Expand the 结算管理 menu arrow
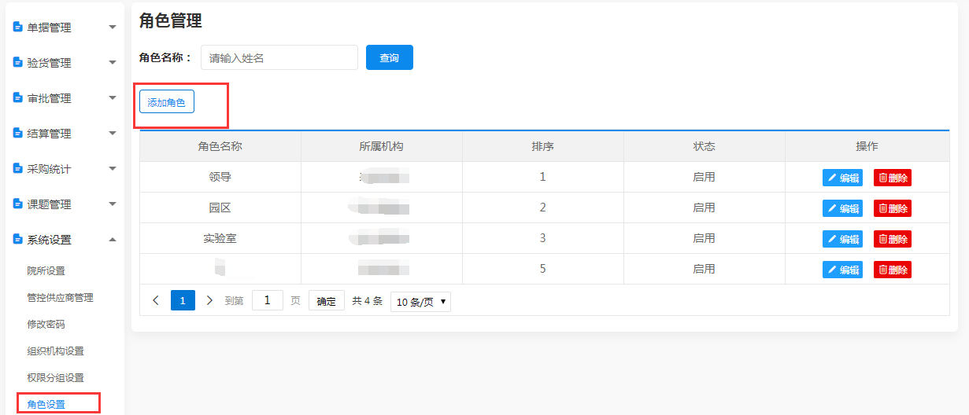Viewport: 969px width, 415px height. 113,134
